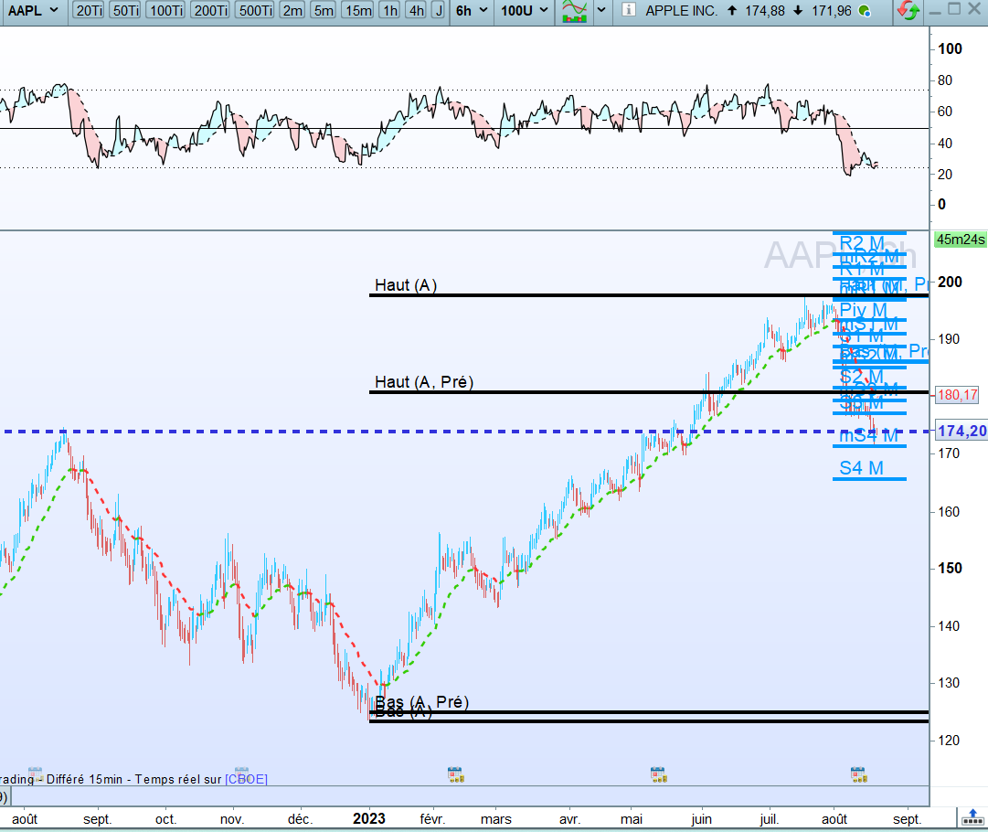Select the S4 M pivot level label
Viewport: 988px width, 832px height.
pyautogui.click(x=861, y=468)
